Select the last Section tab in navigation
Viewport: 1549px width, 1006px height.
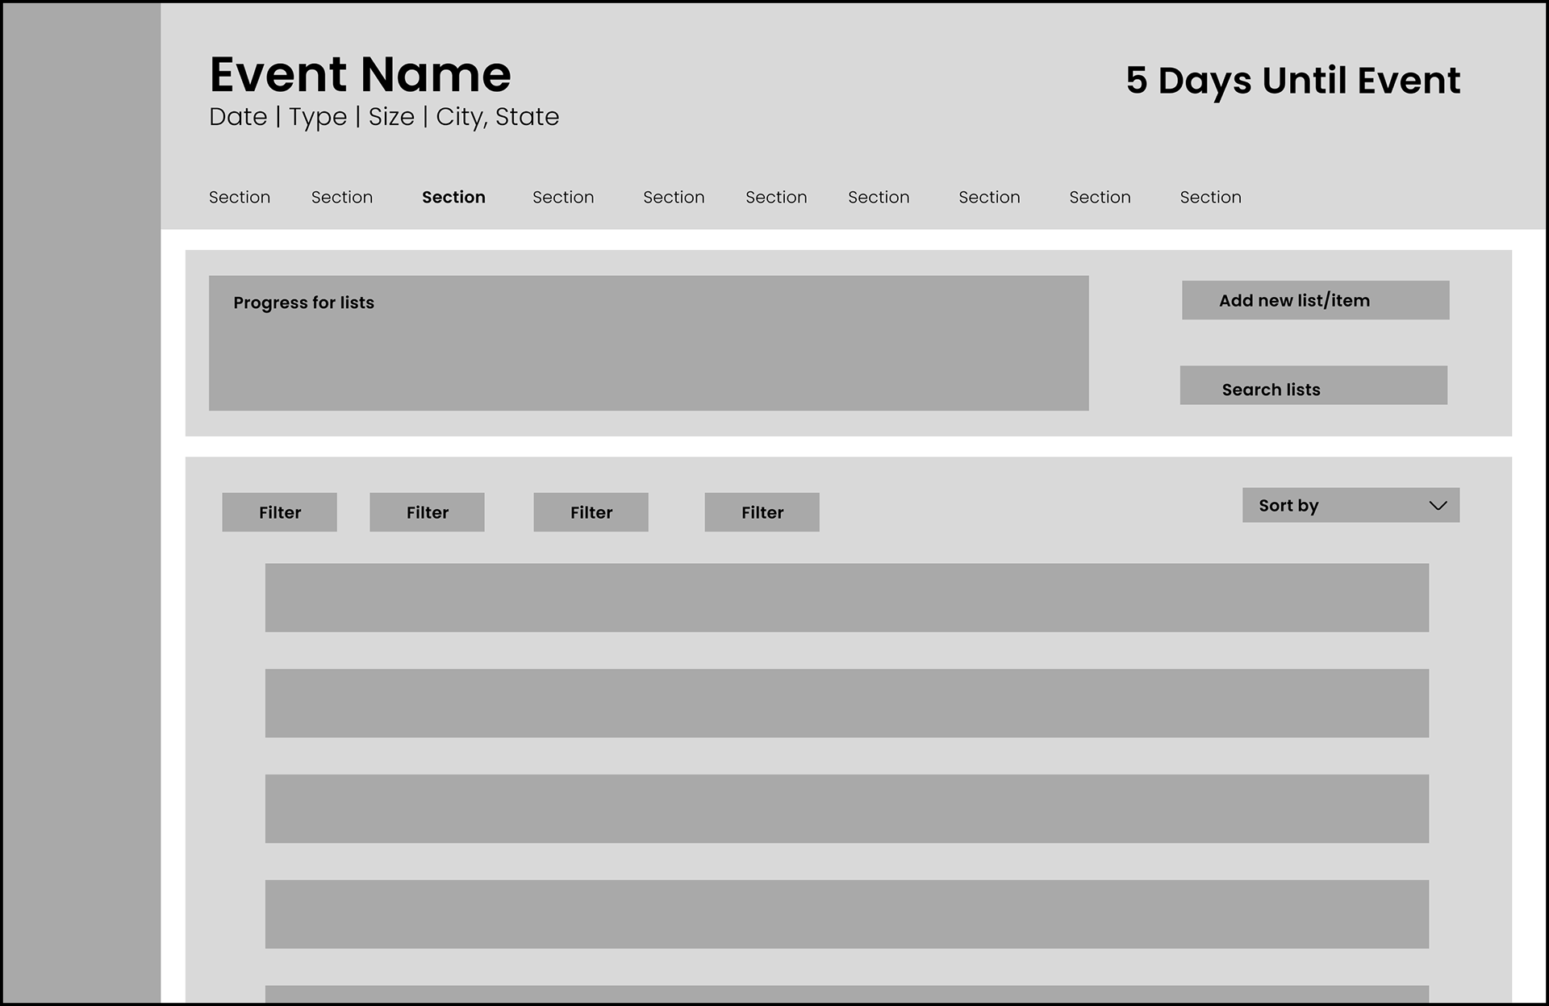[1210, 197]
